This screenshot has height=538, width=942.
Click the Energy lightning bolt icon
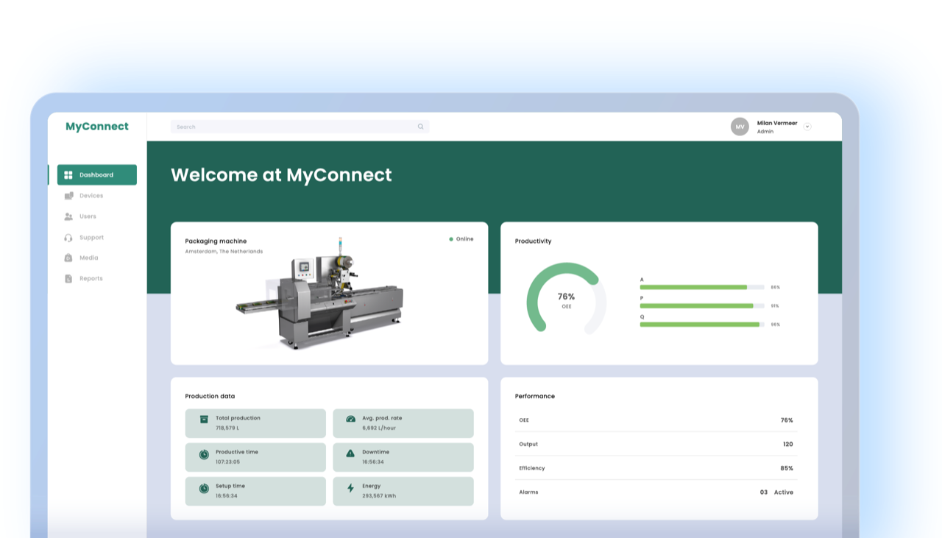point(350,489)
